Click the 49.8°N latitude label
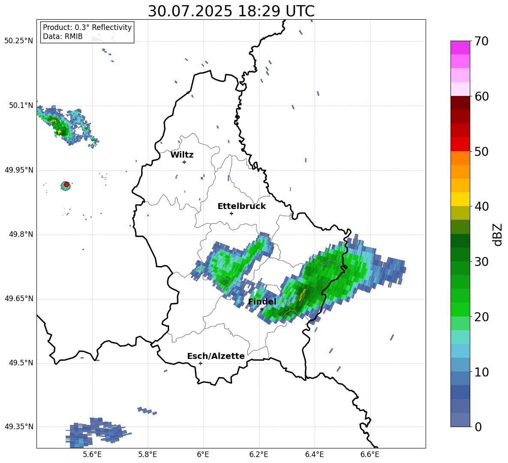 [21, 234]
